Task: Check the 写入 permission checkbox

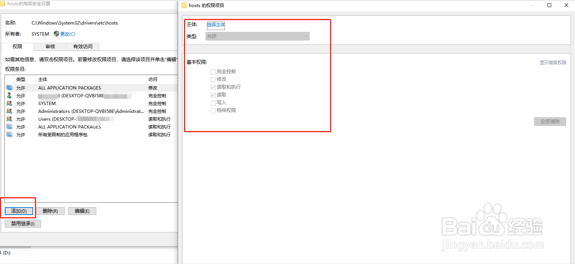Action: click(213, 102)
